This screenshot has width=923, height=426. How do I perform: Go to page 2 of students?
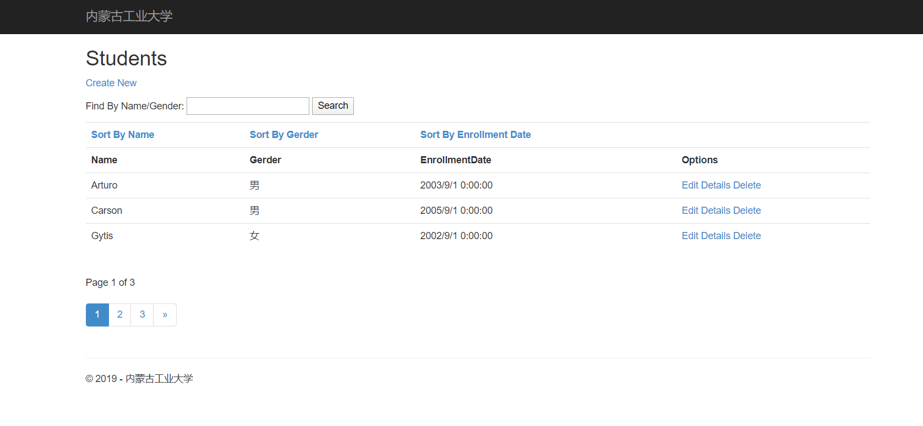120,315
